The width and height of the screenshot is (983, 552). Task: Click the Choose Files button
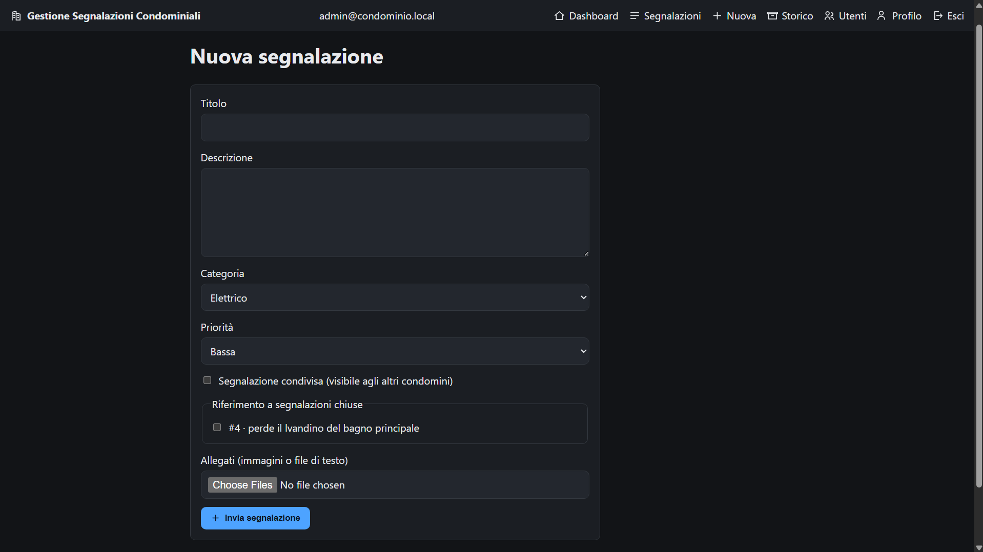242,485
